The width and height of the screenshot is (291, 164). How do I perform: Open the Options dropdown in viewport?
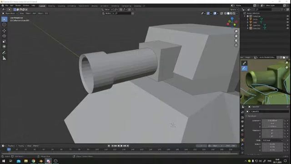234,10
